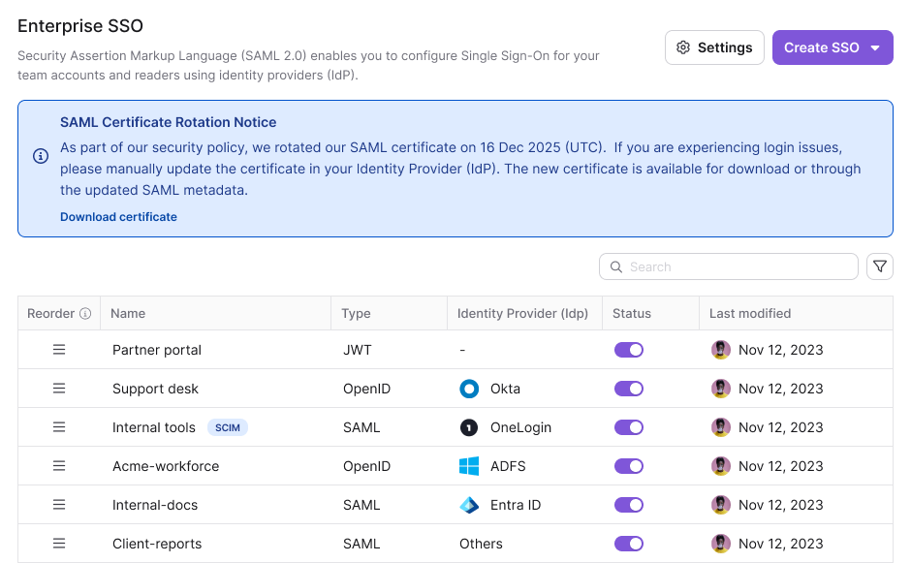The image size is (911, 563).
Task: Click the Okta logo icon
Action: pyautogui.click(x=469, y=389)
